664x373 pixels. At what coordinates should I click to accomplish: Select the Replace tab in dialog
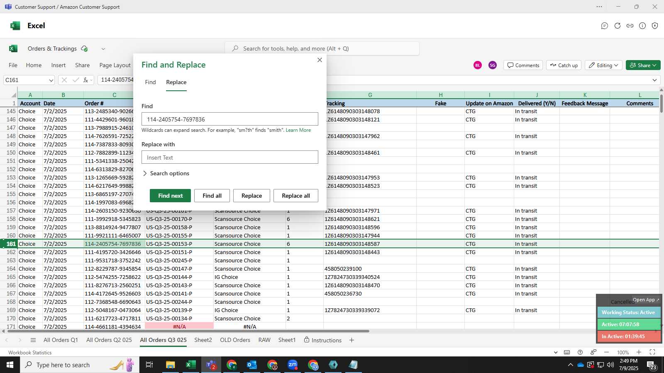tap(176, 82)
